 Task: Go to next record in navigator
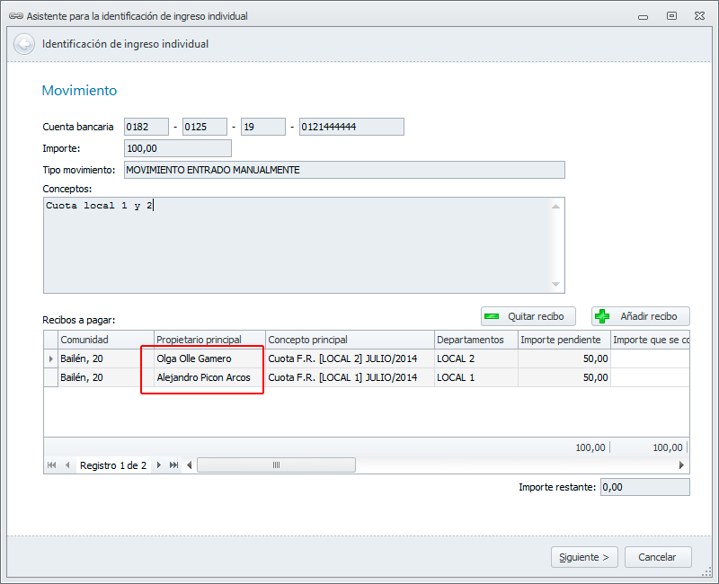(x=159, y=465)
